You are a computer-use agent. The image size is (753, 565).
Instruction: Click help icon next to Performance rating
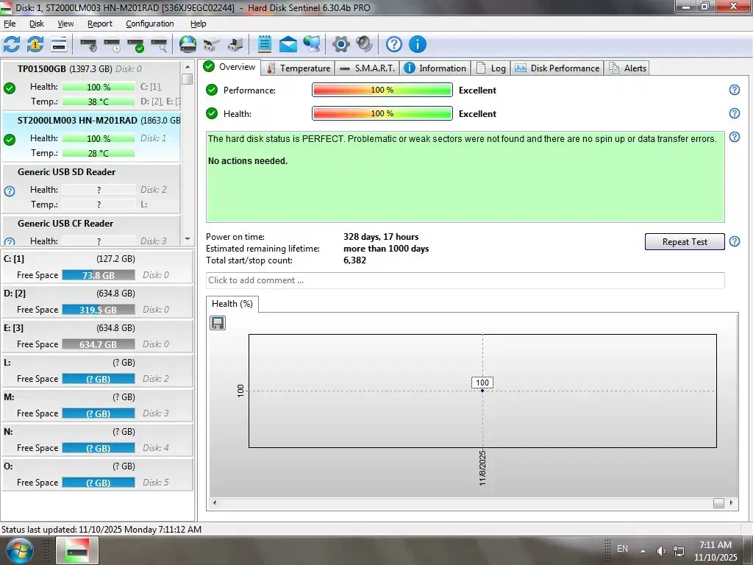click(x=734, y=90)
